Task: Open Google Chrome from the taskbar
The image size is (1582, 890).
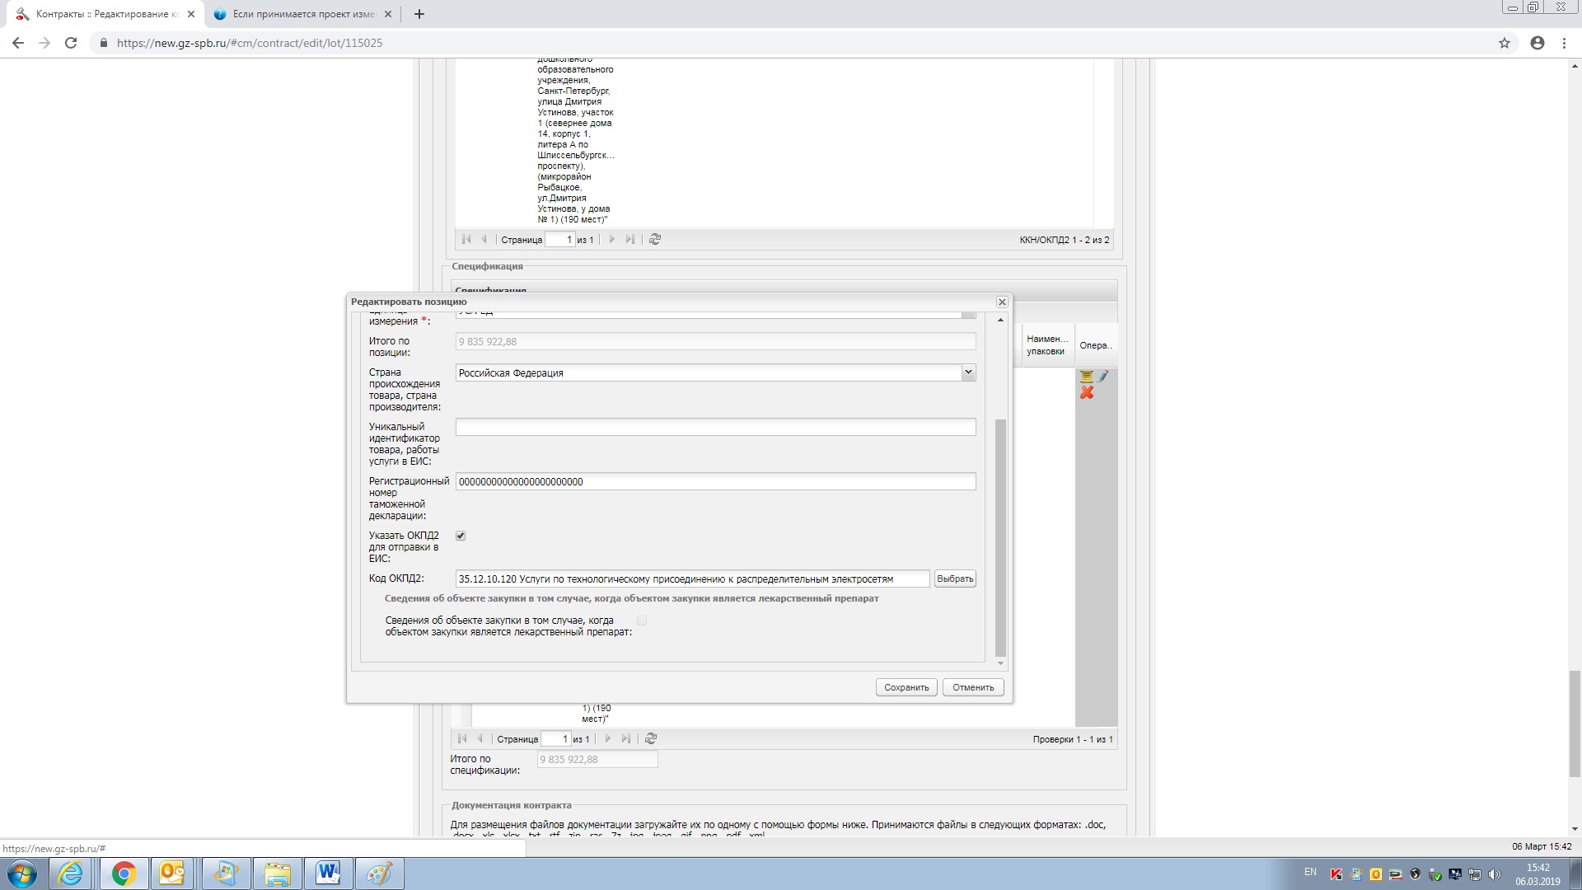Action: [124, 874]
